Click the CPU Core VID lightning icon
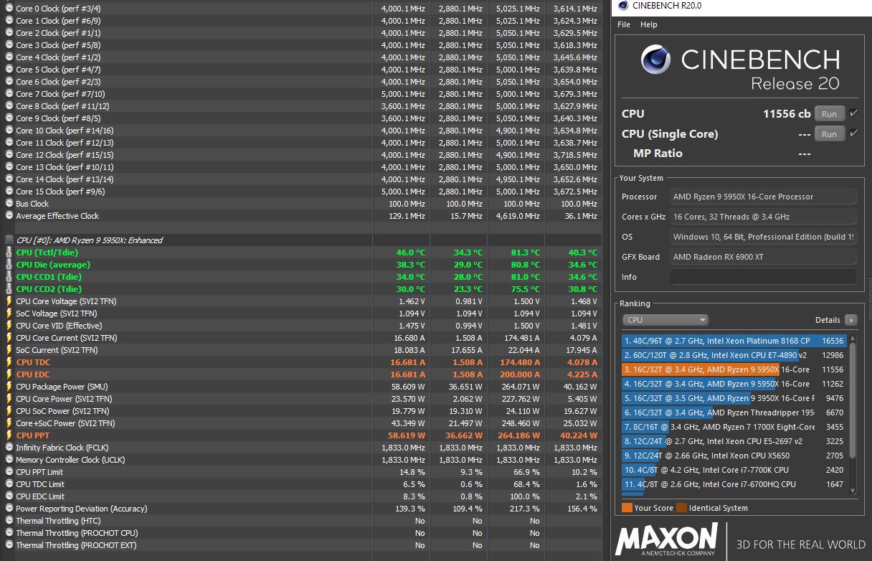872x561 pixels. point(9,326)
